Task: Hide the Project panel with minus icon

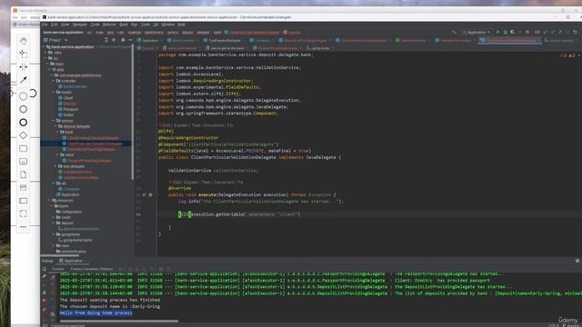Action: coord(130,40)
